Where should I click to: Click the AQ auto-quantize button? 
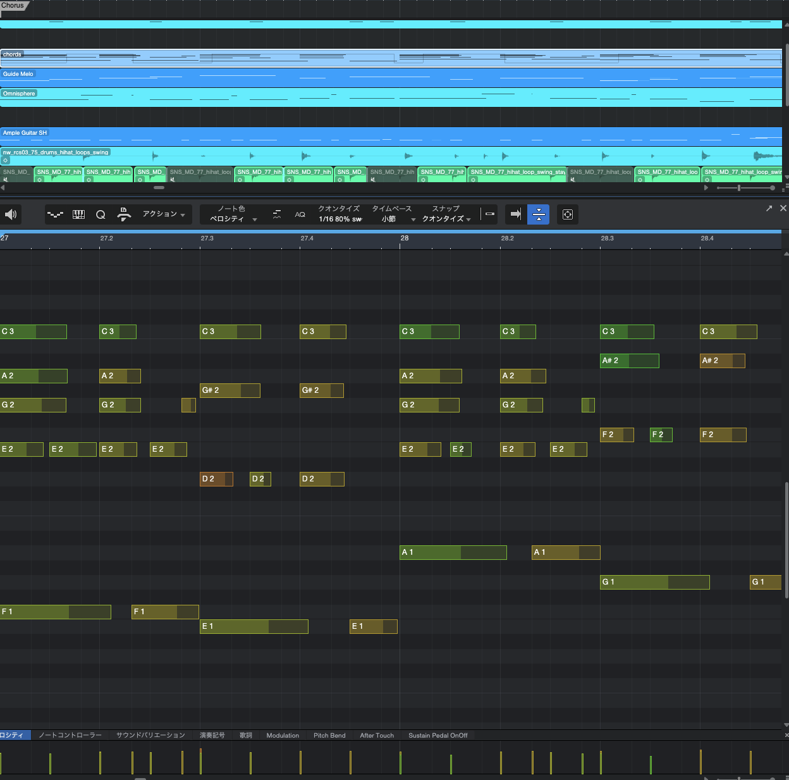(300, 214)
